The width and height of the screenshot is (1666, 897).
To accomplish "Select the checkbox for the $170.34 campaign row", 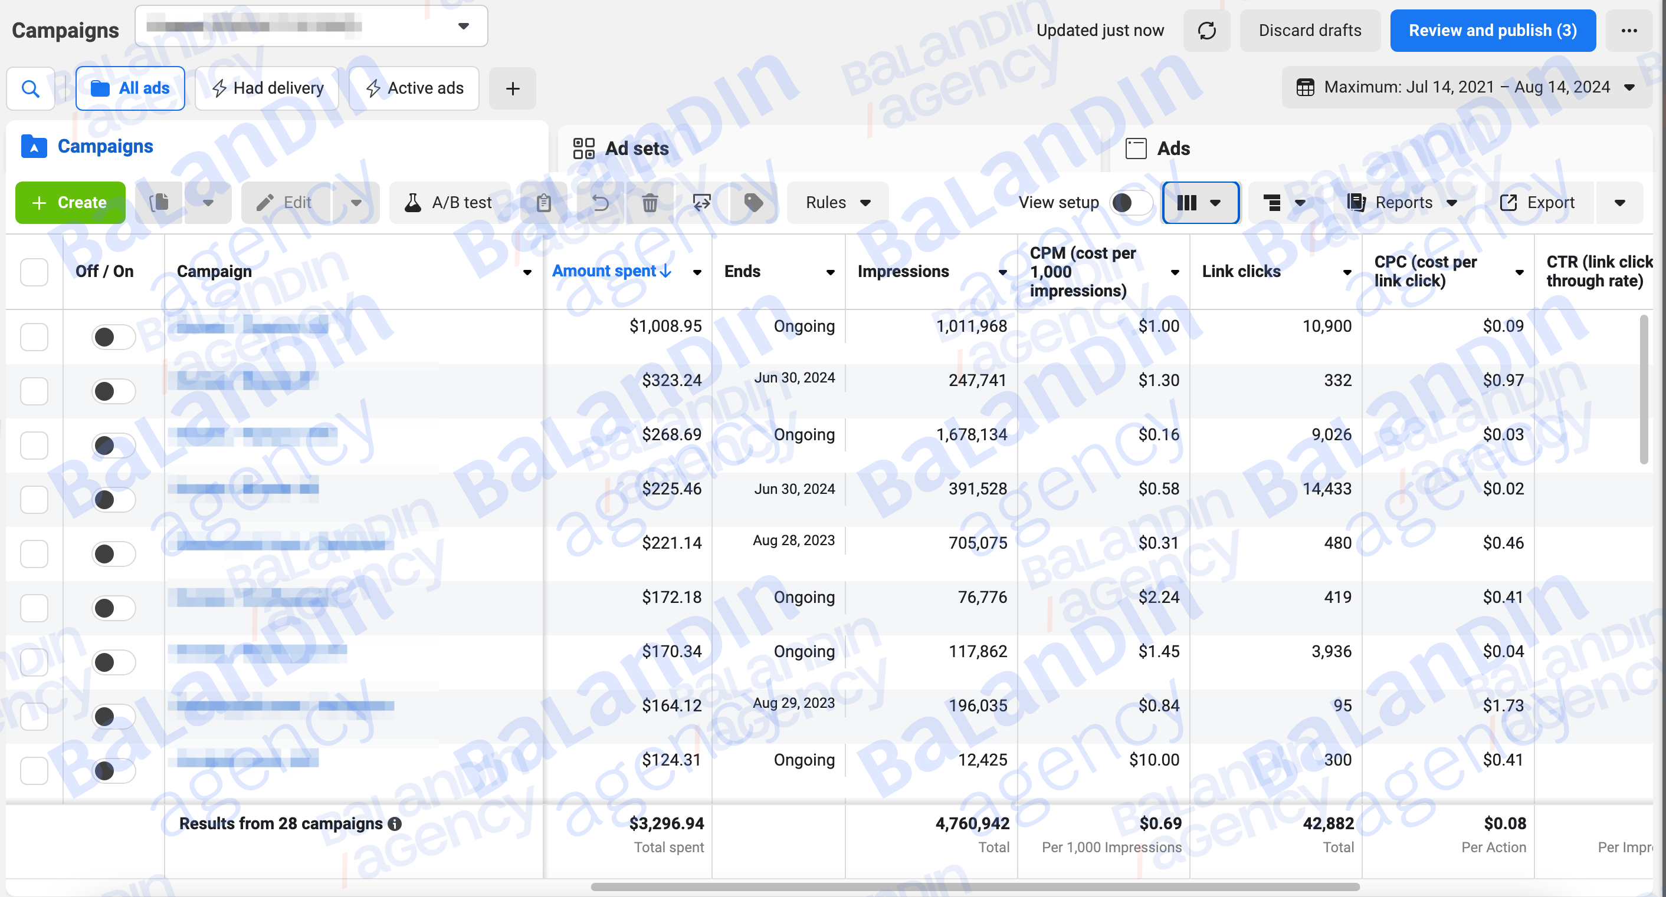I will 34,662.
